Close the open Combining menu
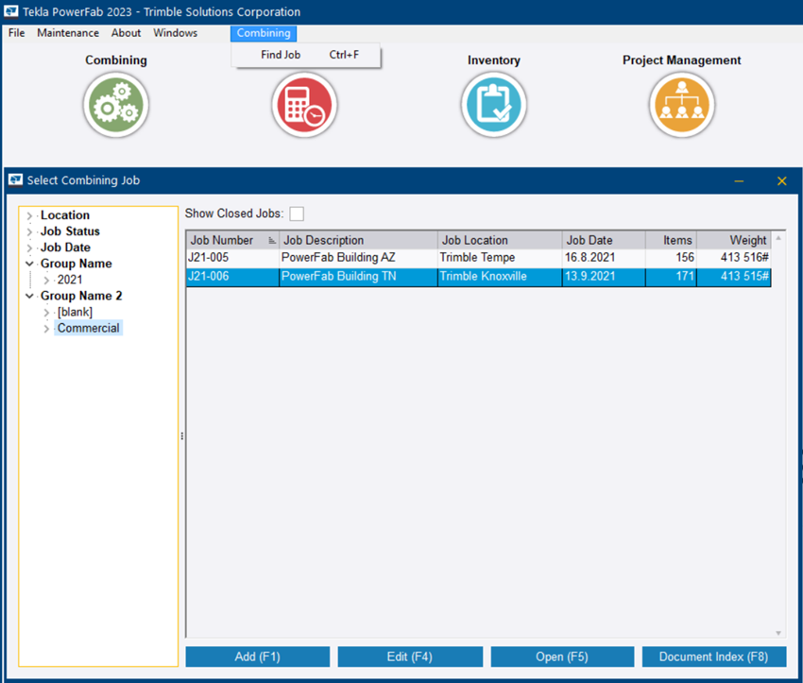Screen dimensions: 803x683 [x=264, y=33]
